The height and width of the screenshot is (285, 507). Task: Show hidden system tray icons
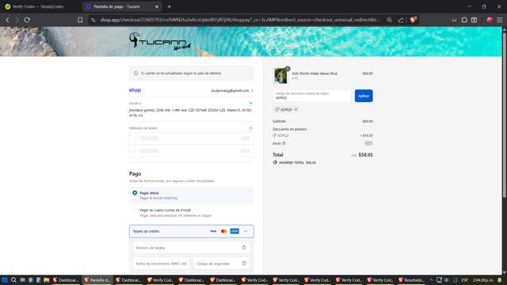431,280
